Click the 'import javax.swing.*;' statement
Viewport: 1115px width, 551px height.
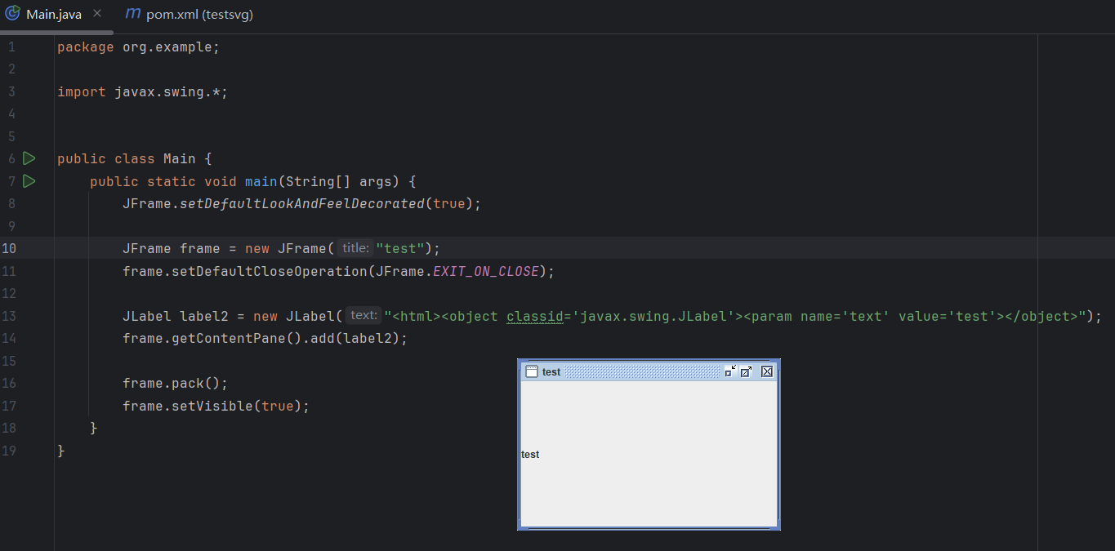pyautogui.click(x=143, y=91)
